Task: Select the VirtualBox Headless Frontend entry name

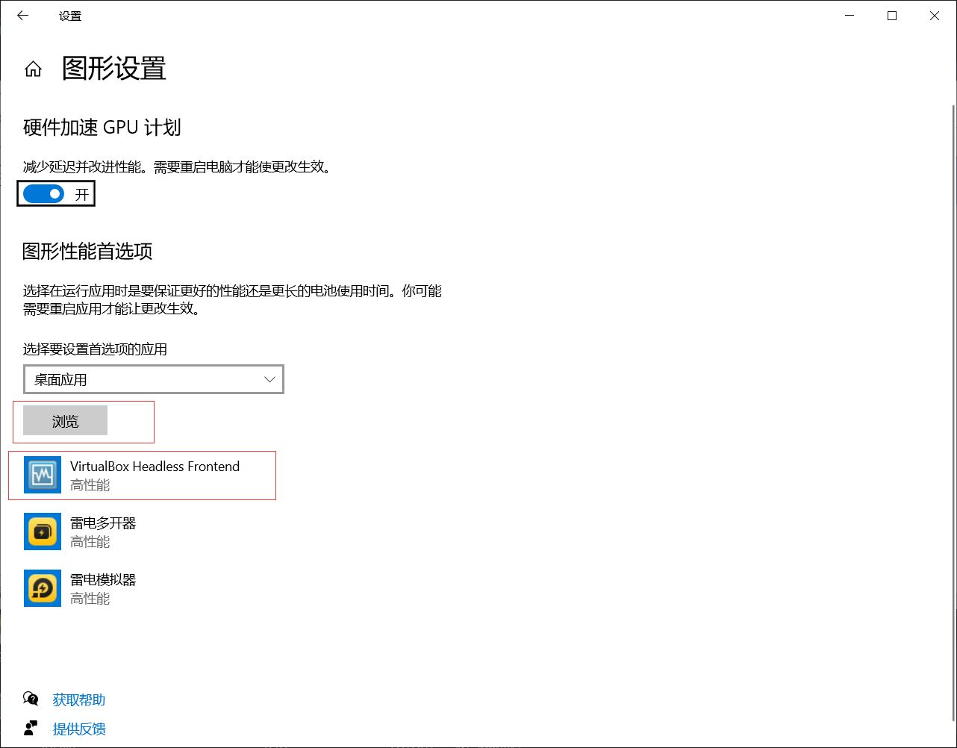Action: 155,467
